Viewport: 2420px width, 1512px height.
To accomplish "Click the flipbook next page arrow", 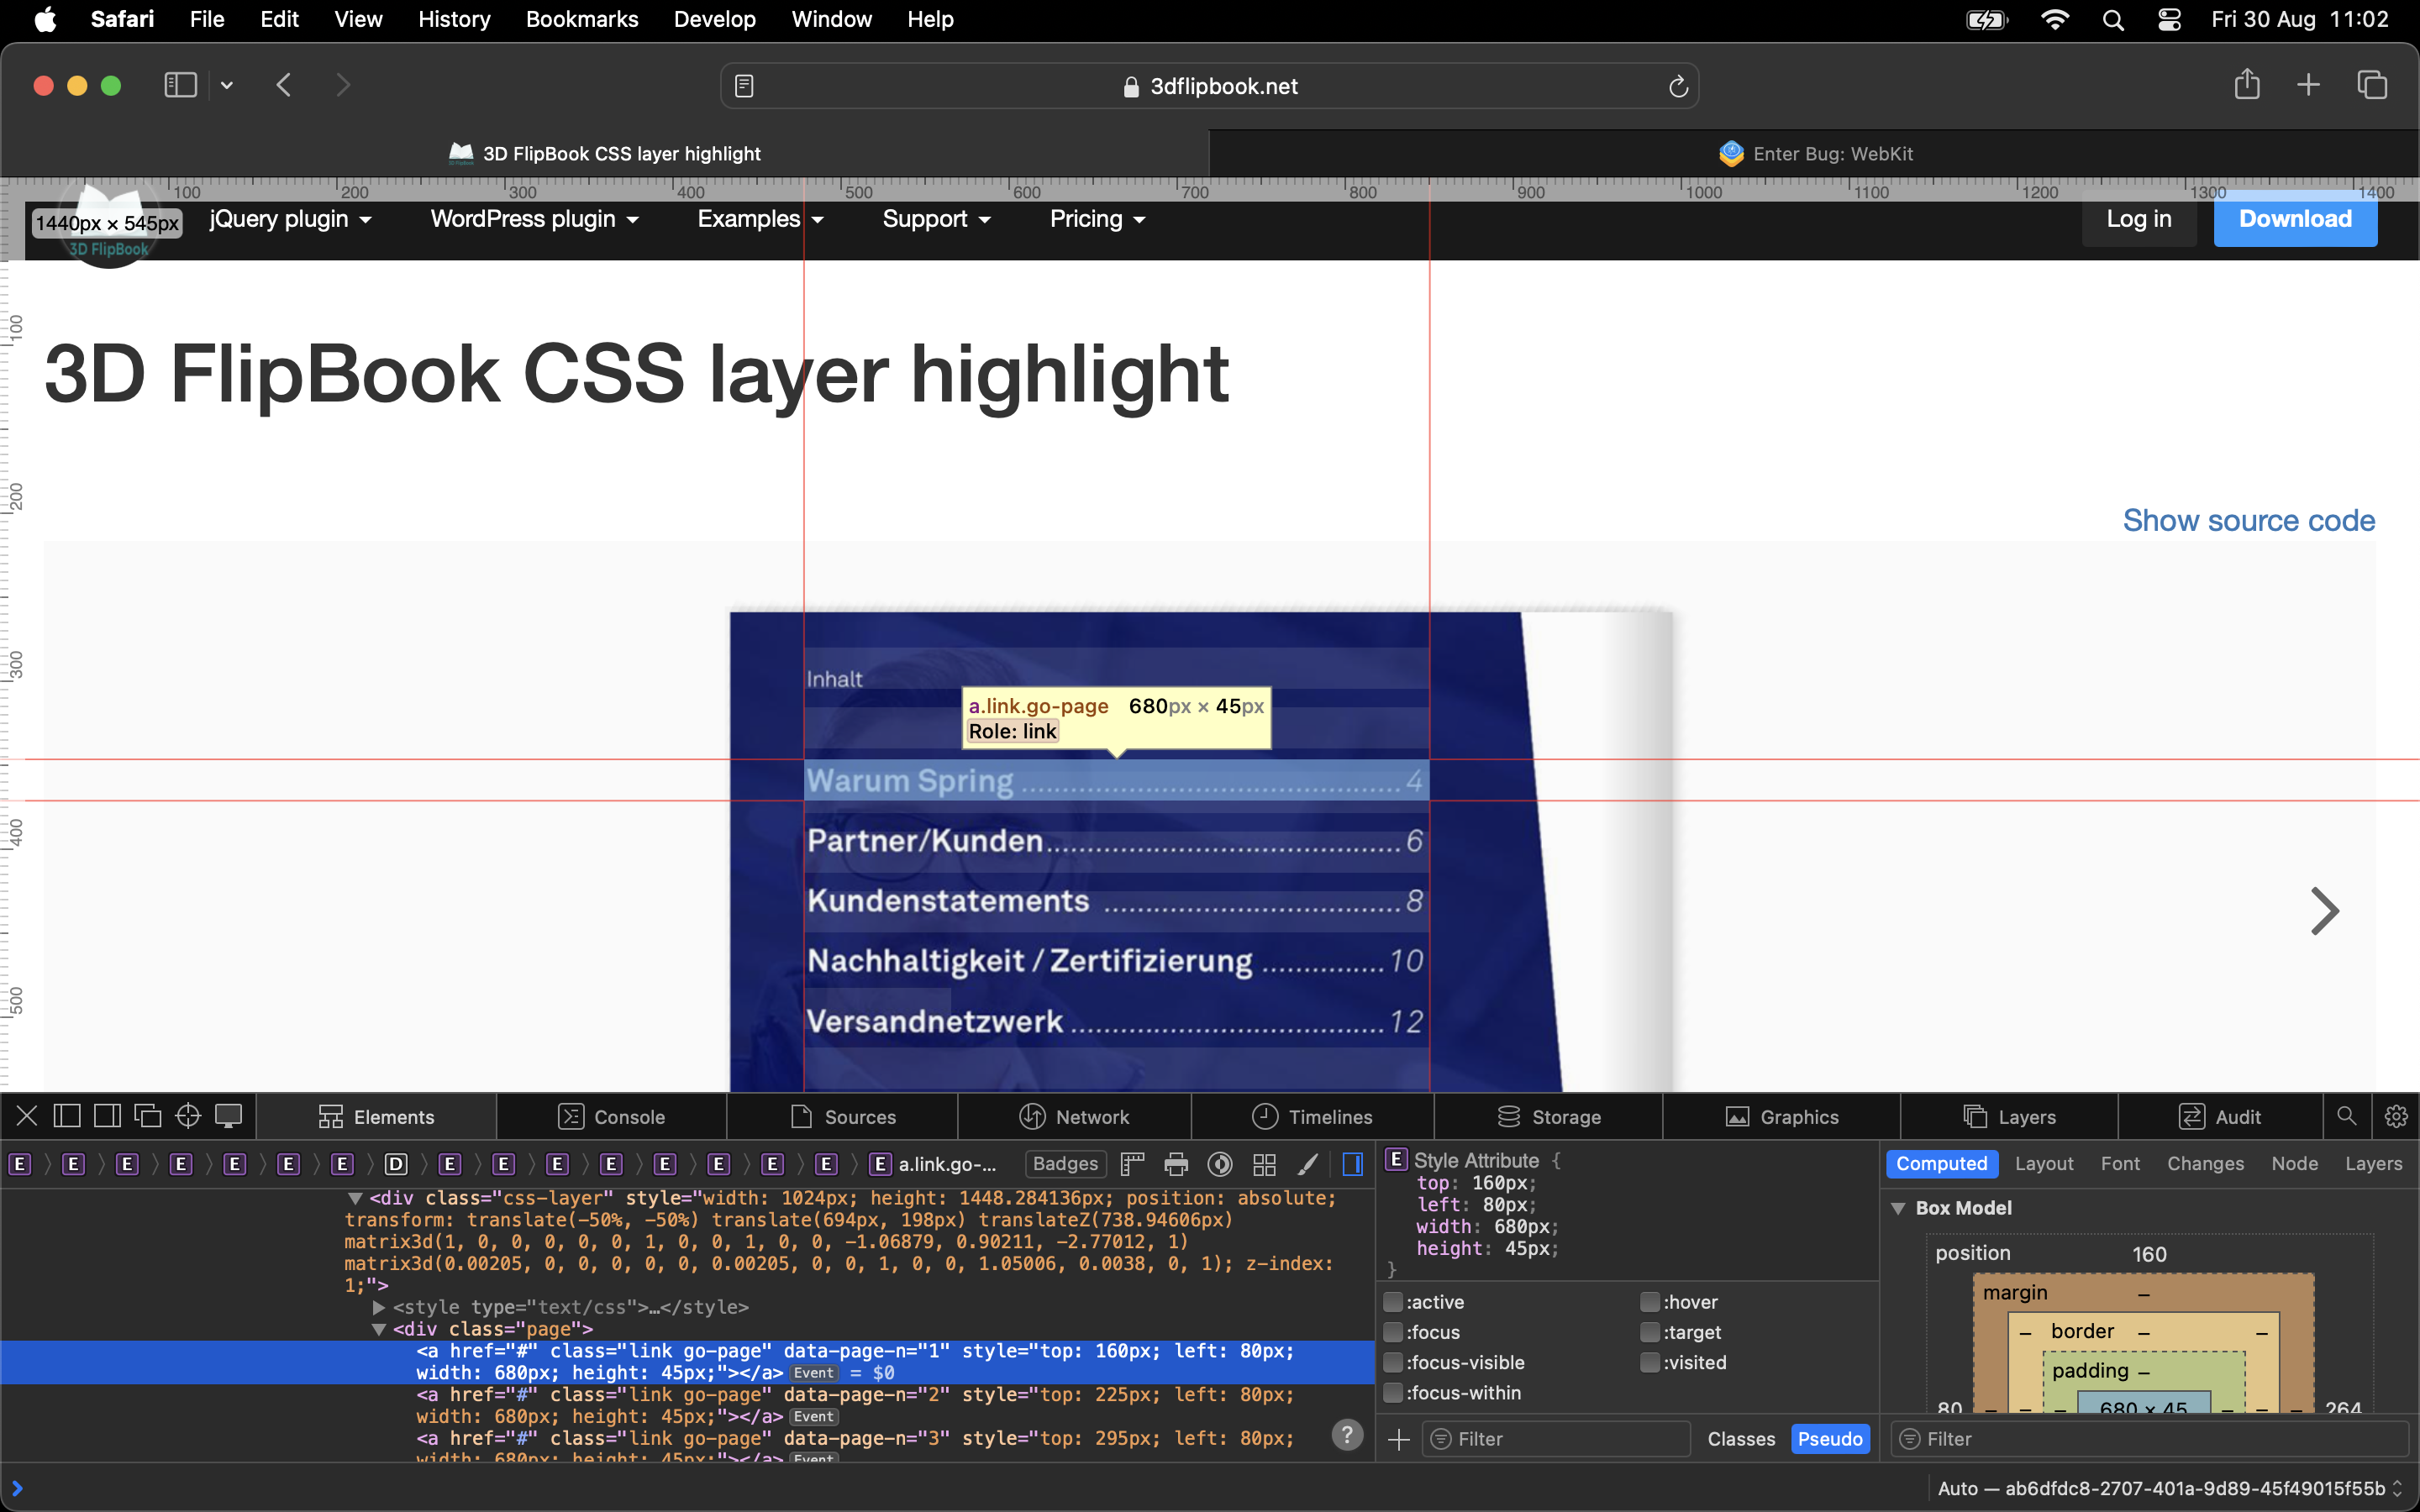I will click(2324, 910).
